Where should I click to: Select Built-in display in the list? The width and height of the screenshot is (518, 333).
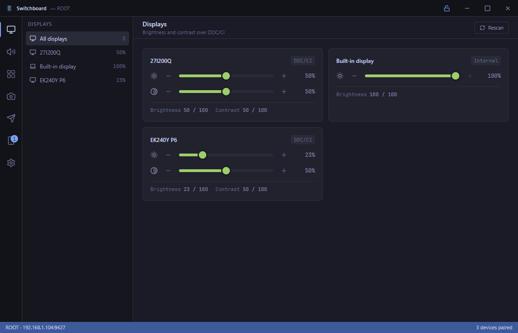[x=77, y=67]
